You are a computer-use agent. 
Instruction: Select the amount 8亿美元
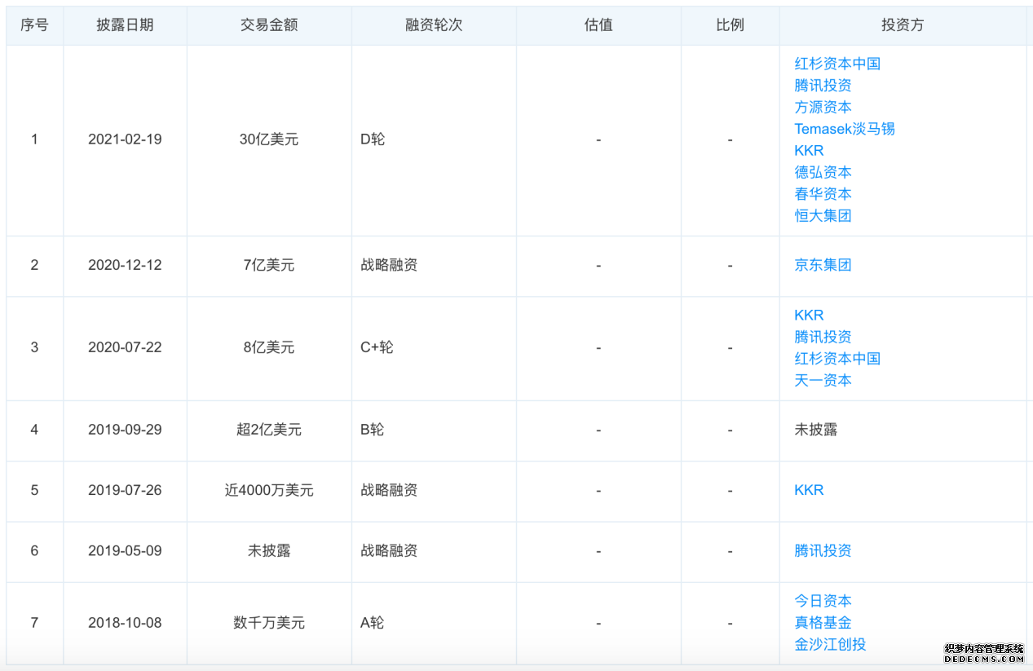(x=269, y=347)
